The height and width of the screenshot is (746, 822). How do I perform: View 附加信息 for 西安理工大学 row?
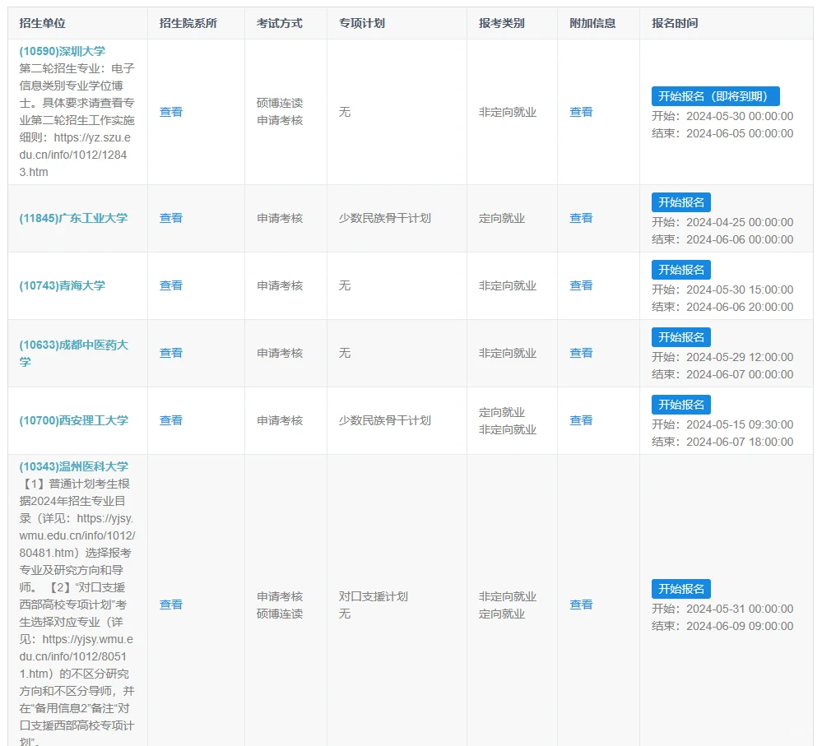pos(581,420)
